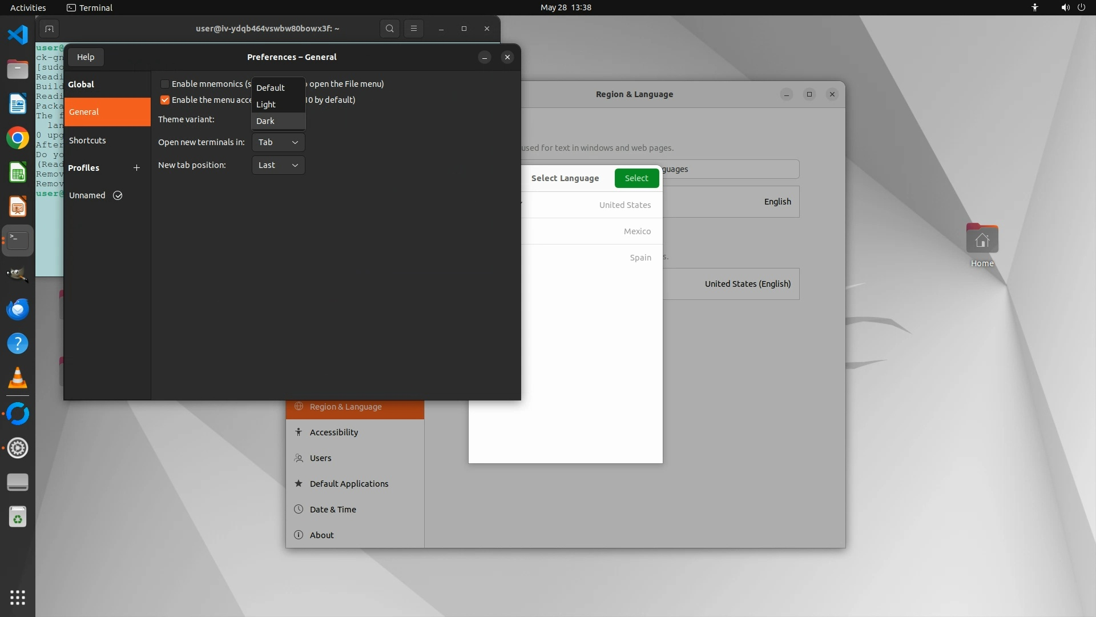Expand the Open new terminals in dropdown
This screenshot has width=1096, height=617.
coord(278,142)
